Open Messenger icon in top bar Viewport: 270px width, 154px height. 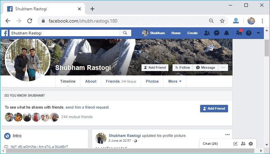[216, 33]
